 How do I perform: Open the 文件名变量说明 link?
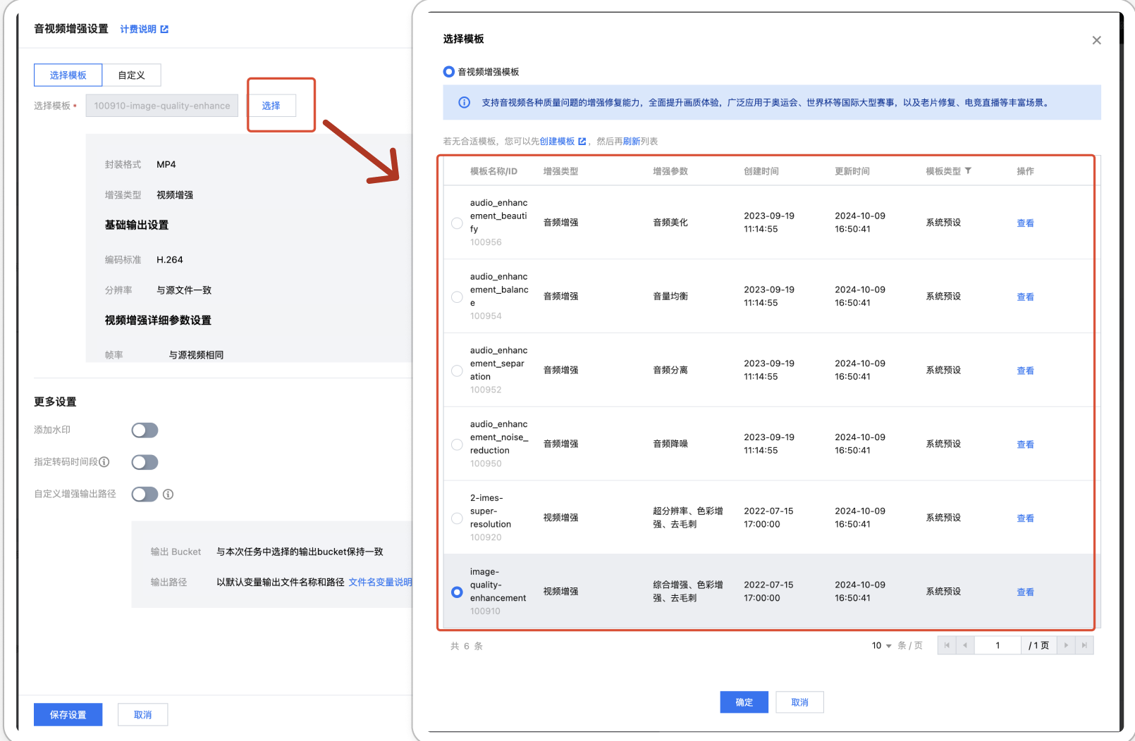tap(380, 583)
